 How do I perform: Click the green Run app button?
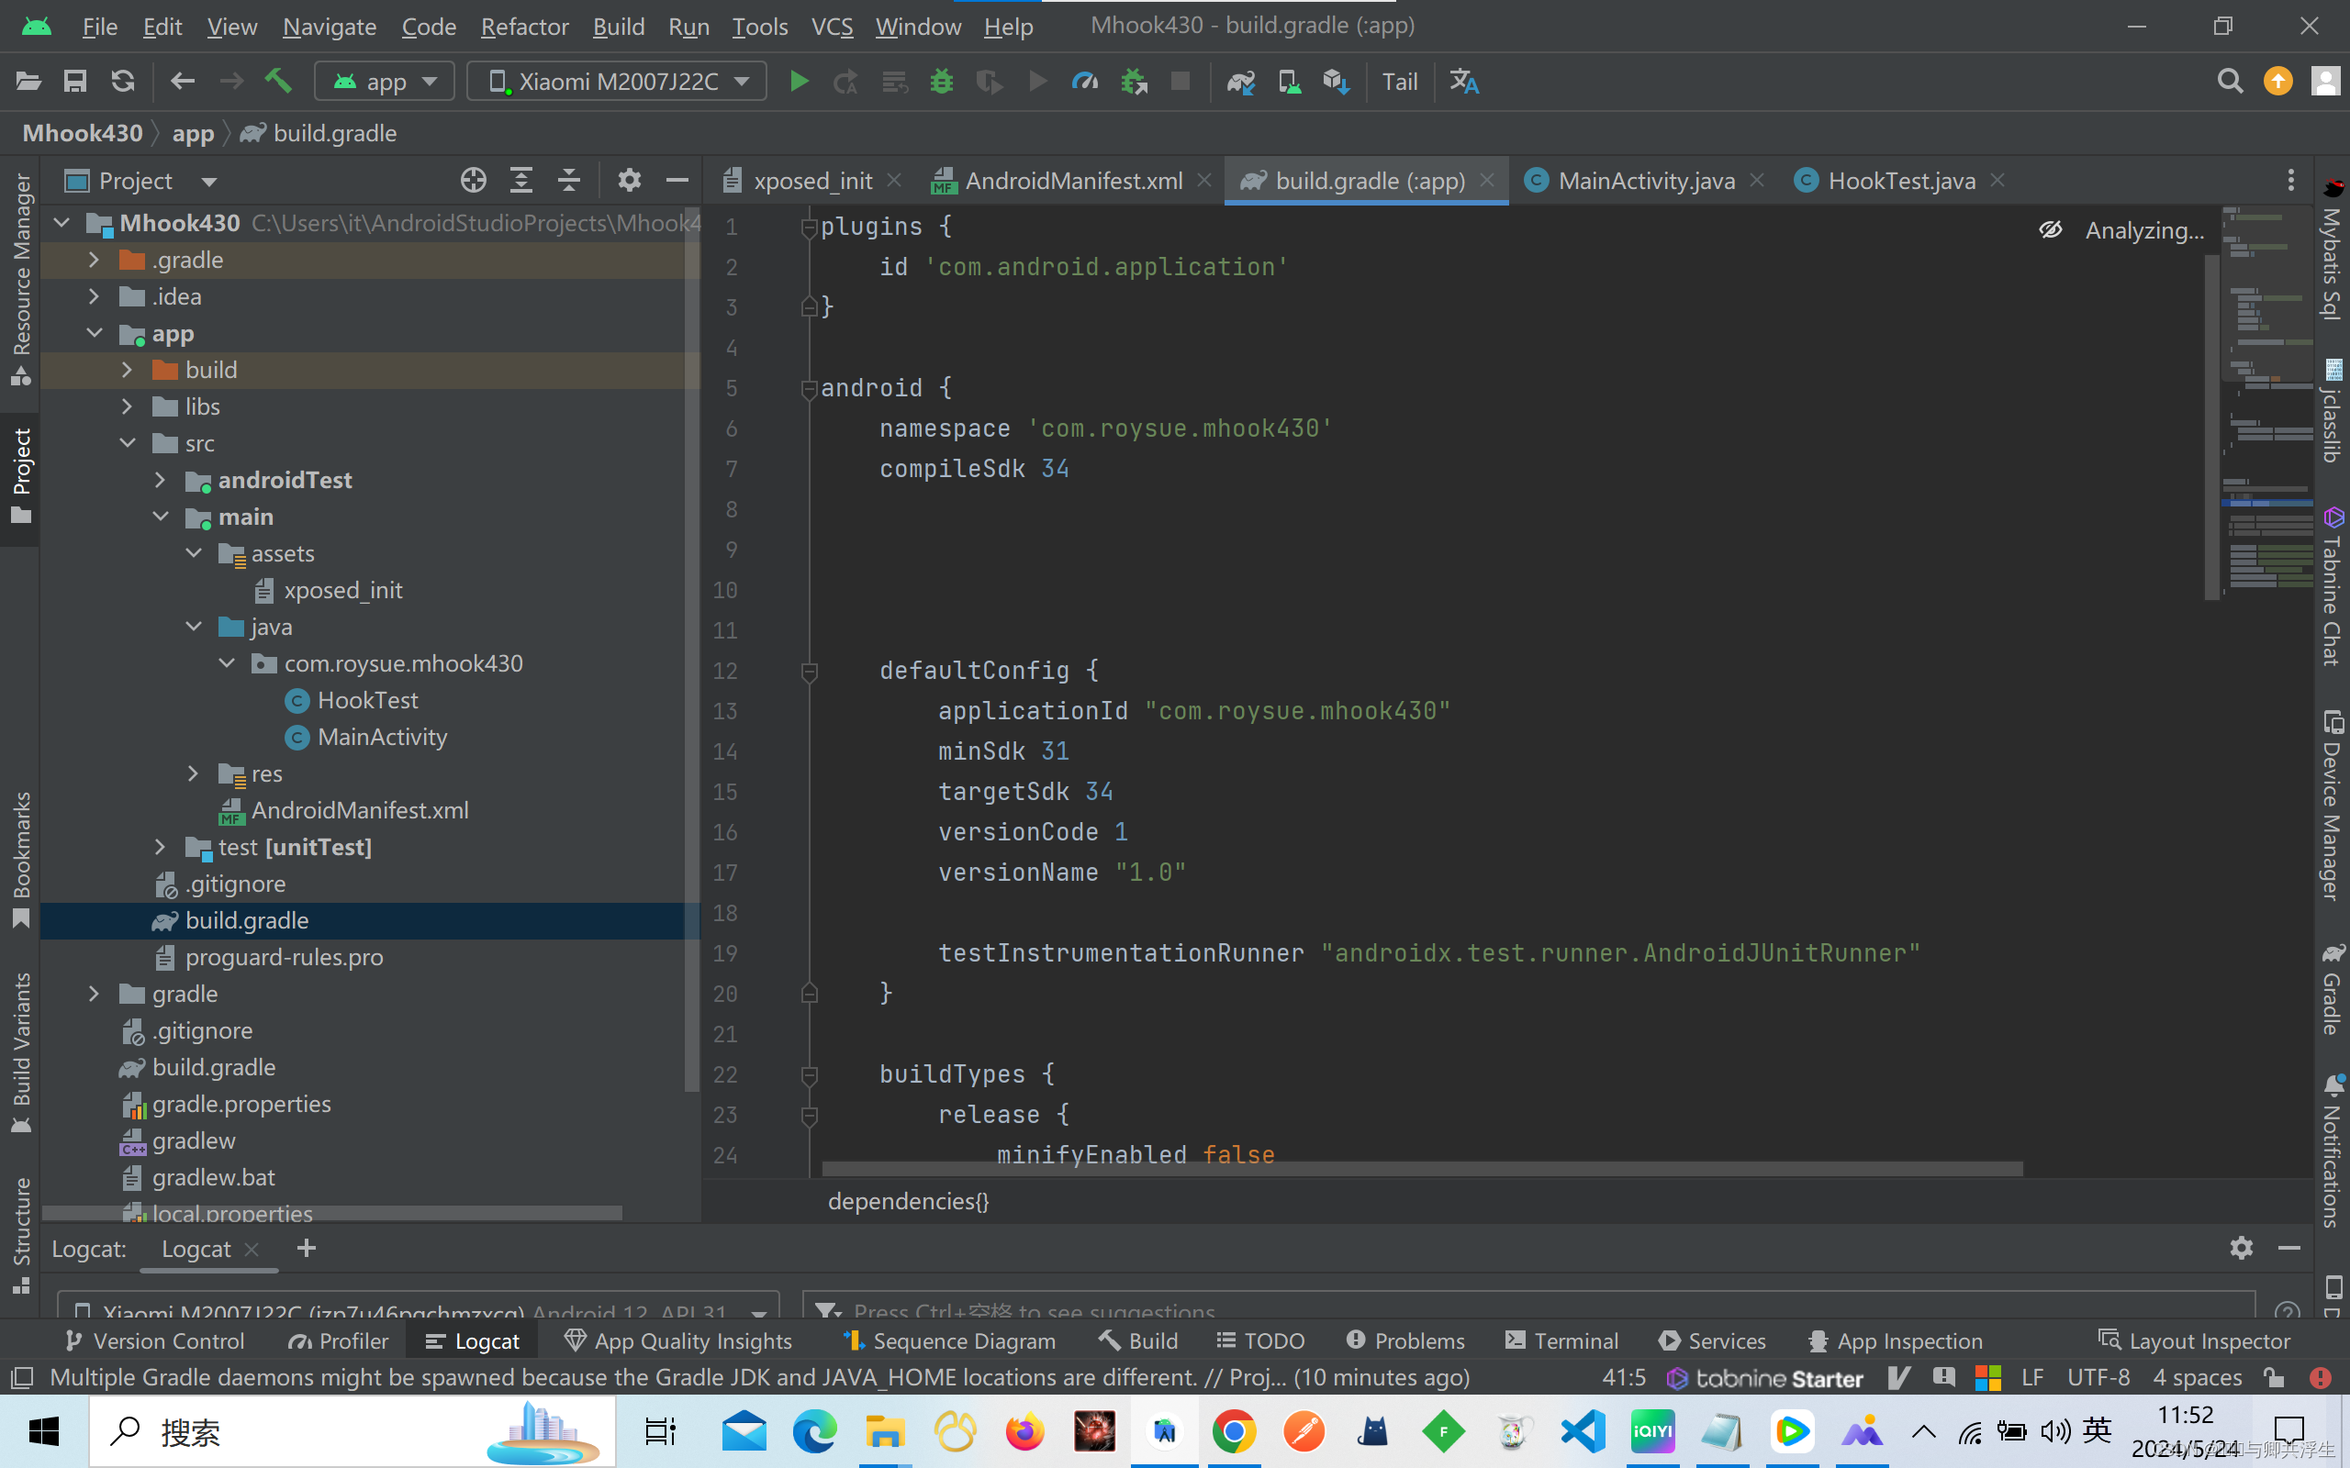(799, 82)
